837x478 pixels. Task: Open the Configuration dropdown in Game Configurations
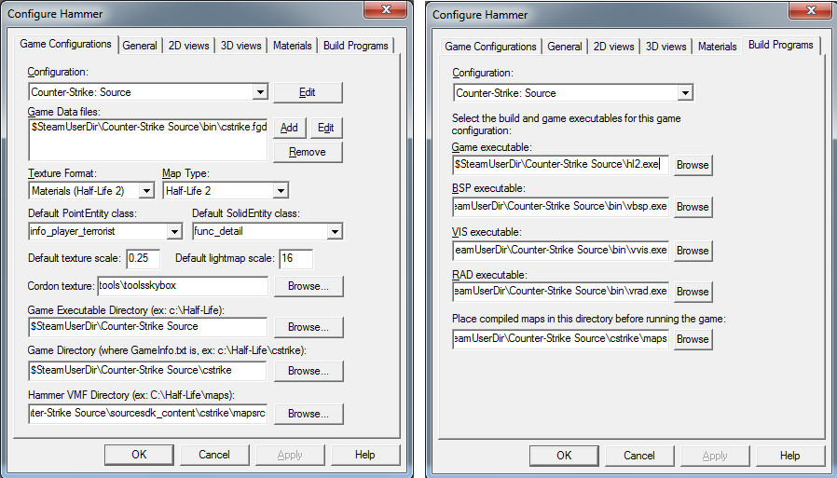260,92
